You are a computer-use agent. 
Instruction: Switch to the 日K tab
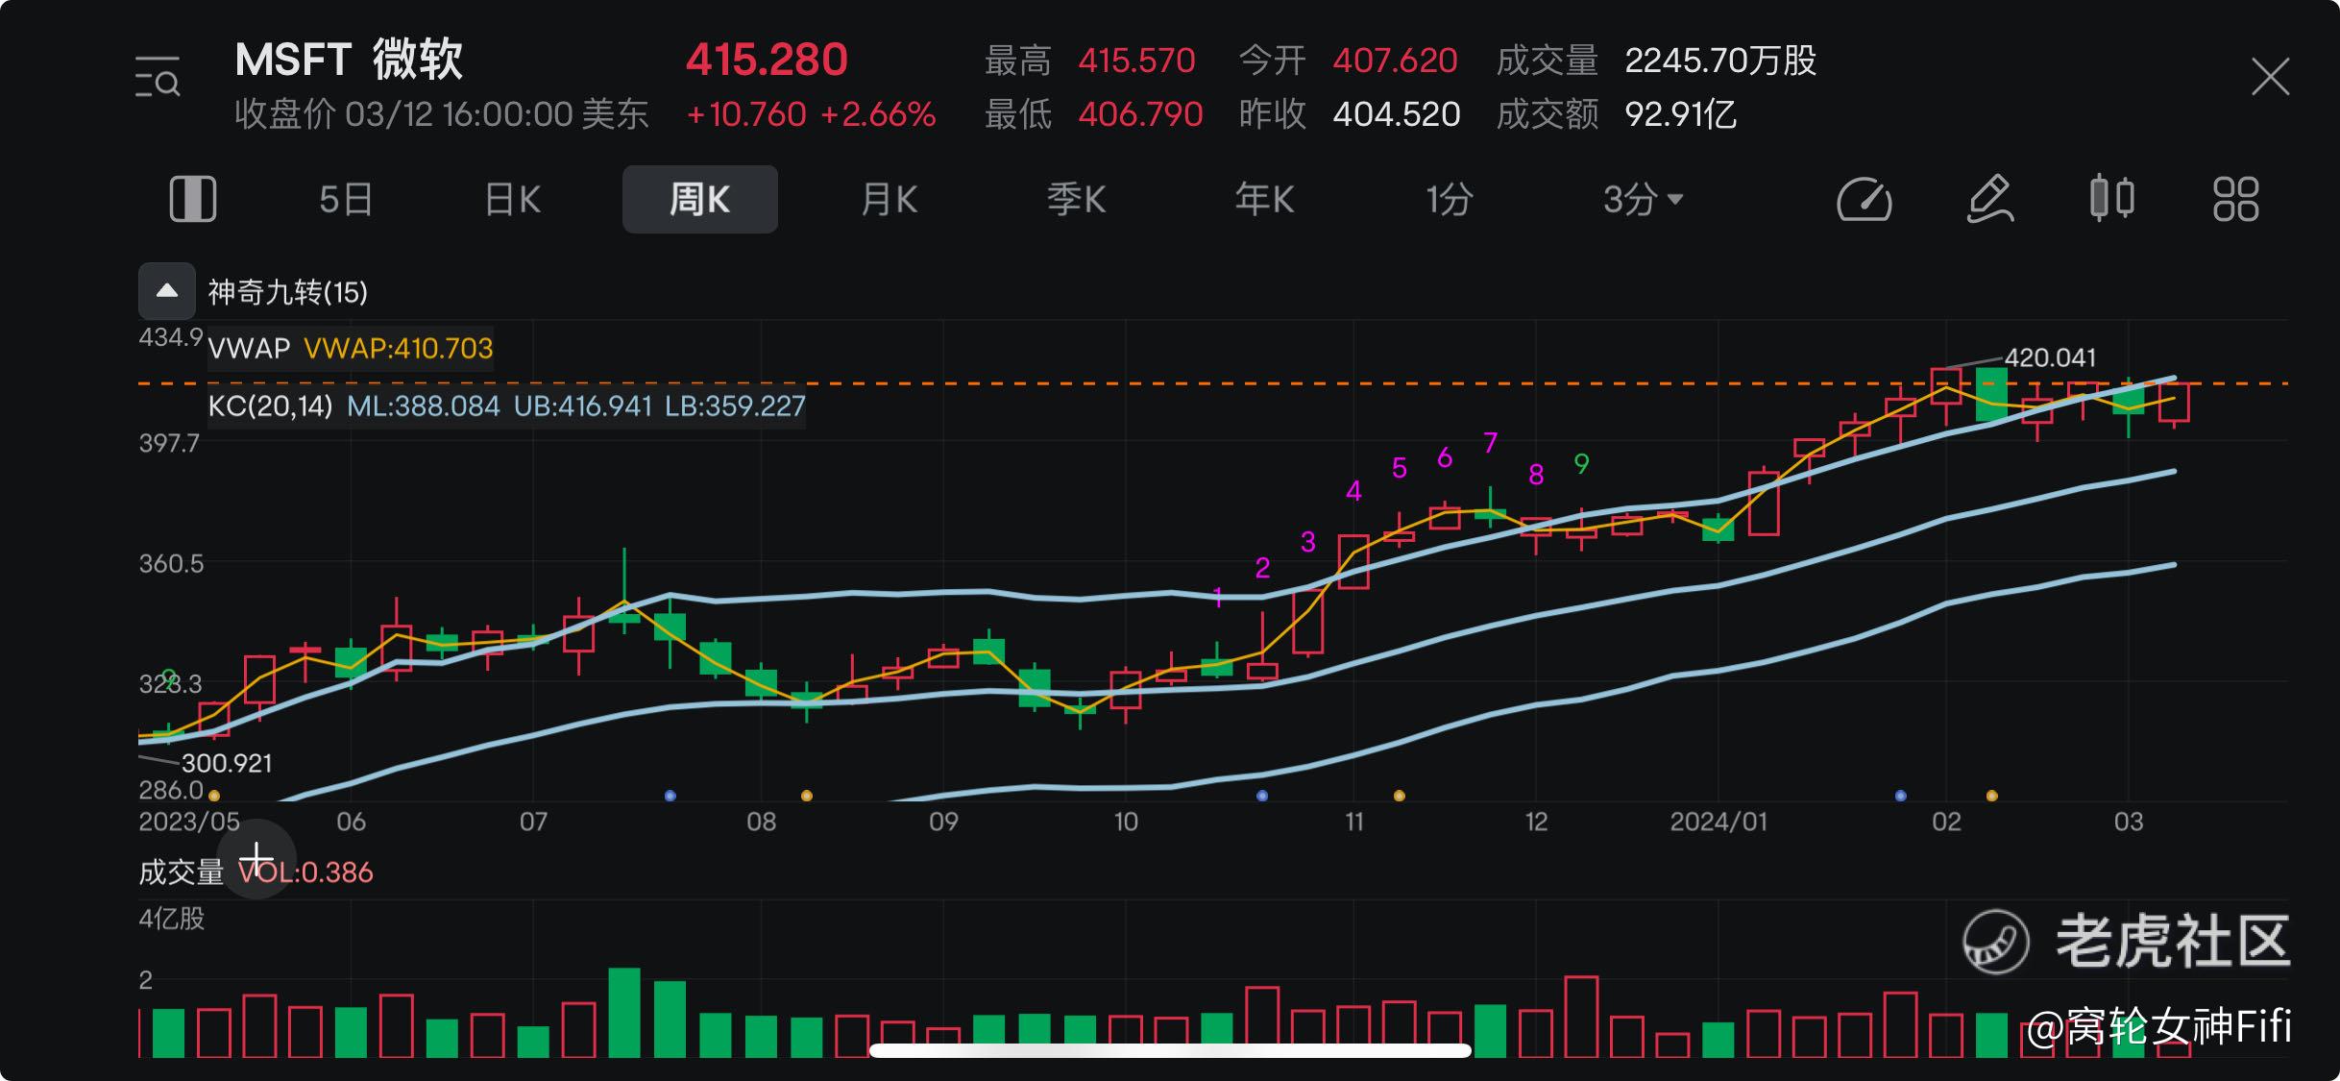tap(512, 200)
